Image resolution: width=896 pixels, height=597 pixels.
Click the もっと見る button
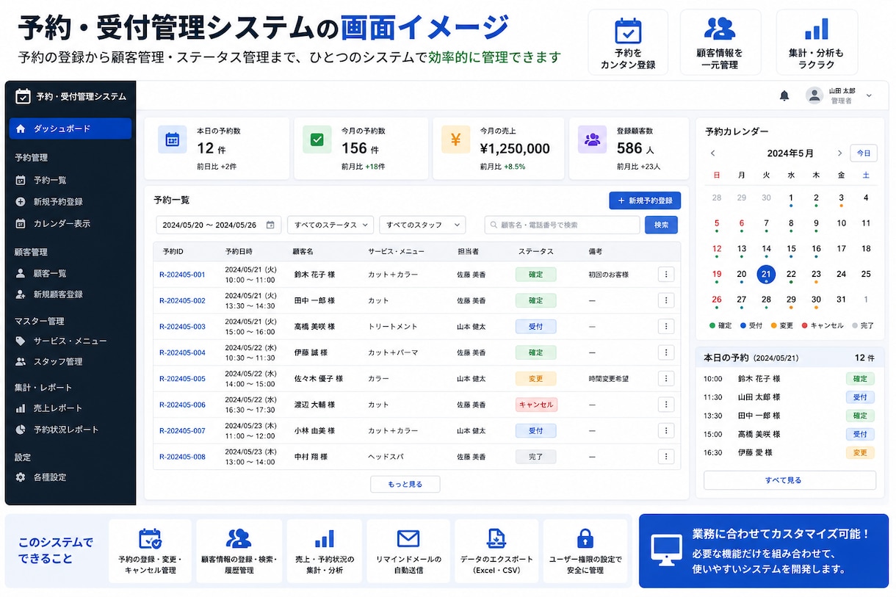[x=405, y=484]
